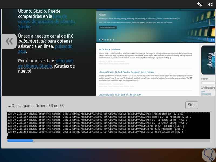Screen dimensions: 216x162
Task: Click the log line 'Des:11' DEP-11 Metadata
Action: 100,117
